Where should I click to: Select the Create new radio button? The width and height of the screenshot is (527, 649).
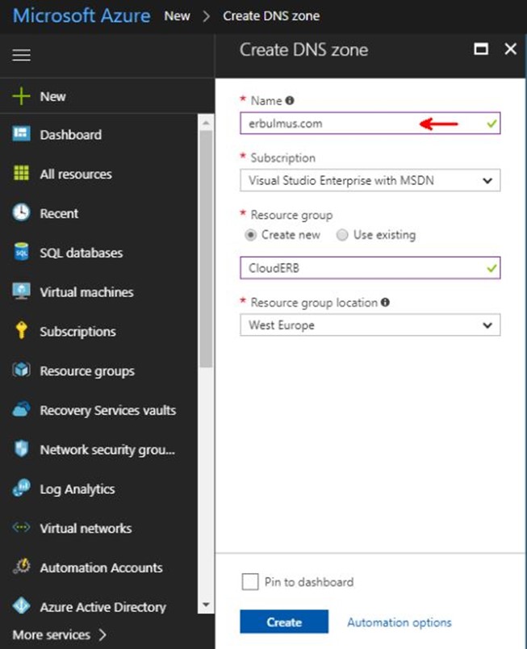point(251,235)
